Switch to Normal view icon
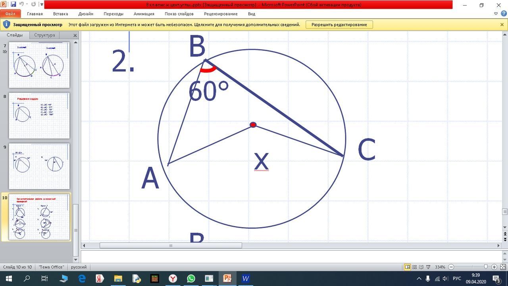The height and width of the screenshot is (286, 508). pos(407,267)
